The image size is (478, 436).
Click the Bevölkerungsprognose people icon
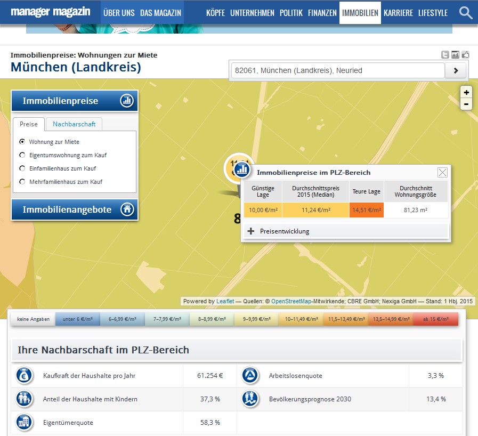250,399
